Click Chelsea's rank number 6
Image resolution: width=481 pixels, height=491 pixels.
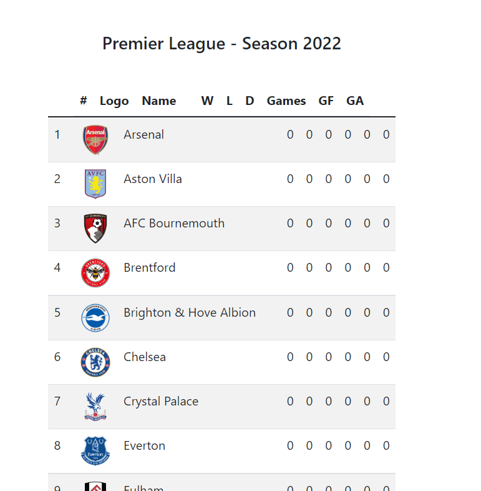[x=57, y=357]
